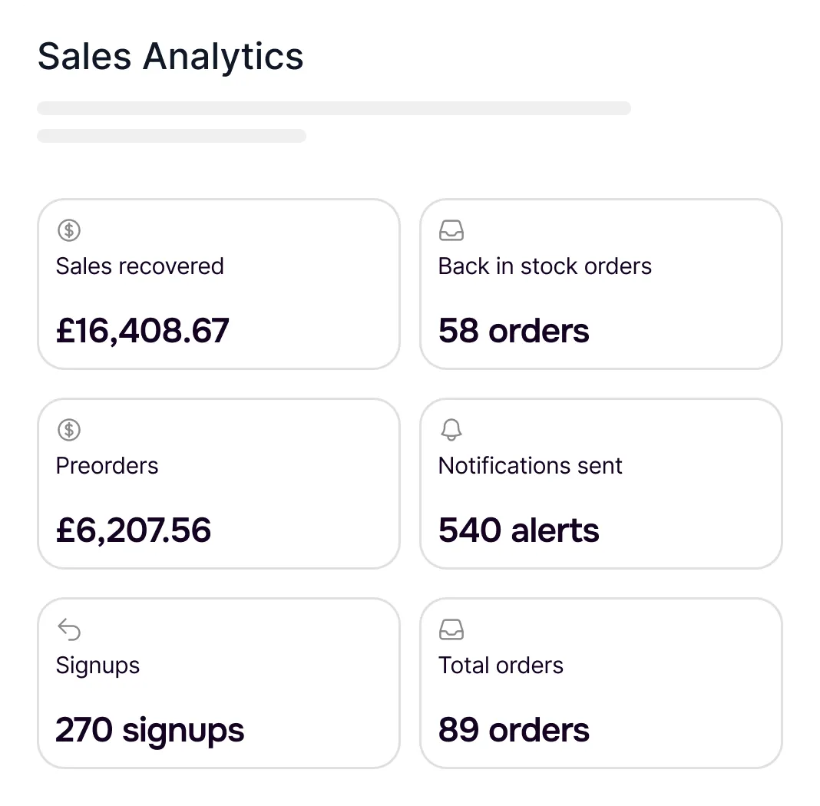Click the Signups label
Screen dimensions: 820x806
point(98,666)
